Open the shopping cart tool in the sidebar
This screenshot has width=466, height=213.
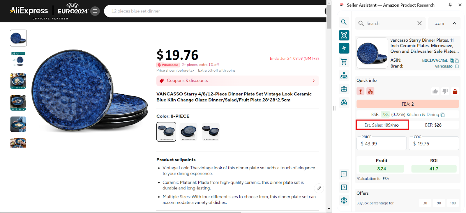pyautogui.click(x=344, y=62)
